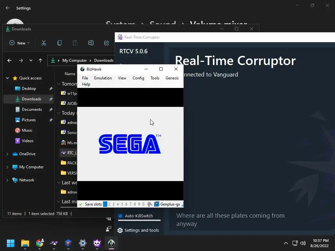Screen dimensions: 335x251
Task: Click the Copy icon in Downloads toolbar
Action: point(60,43)
